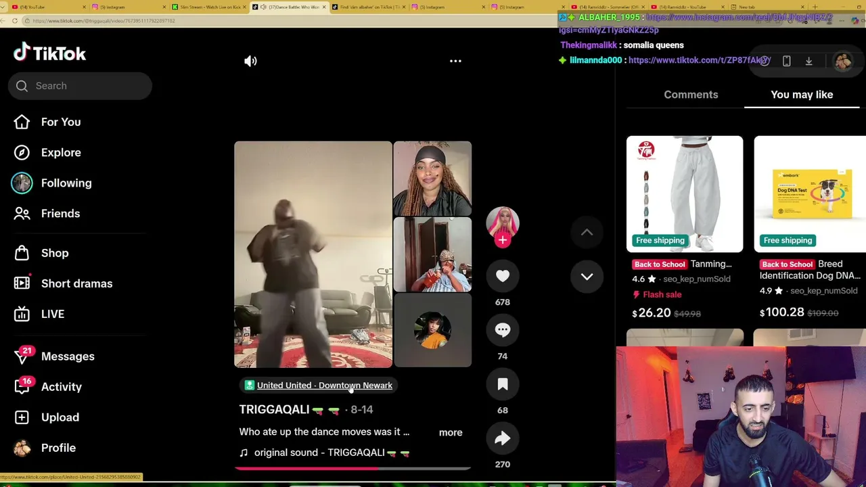Click Breed Identification Dog DNA product title

point(810,270)
